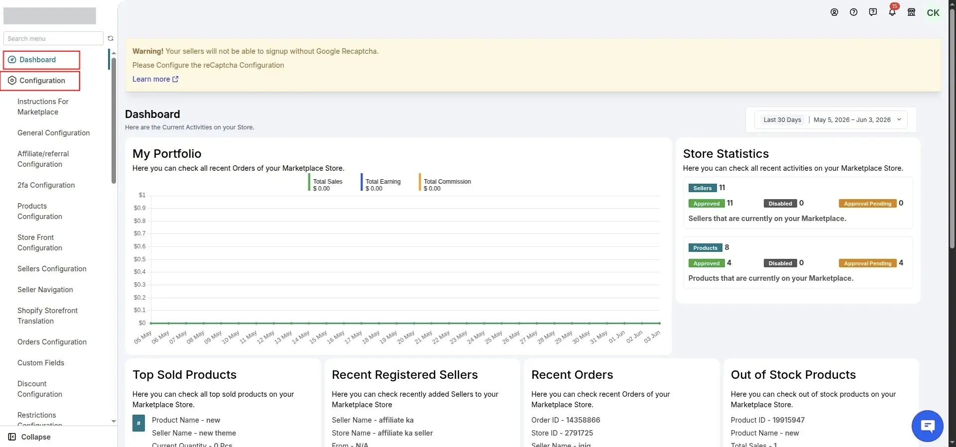Image resolution: width=956 pixels, height=447 pixels.
Task: Open the help question mark icon
Action: tap(853, 12)
